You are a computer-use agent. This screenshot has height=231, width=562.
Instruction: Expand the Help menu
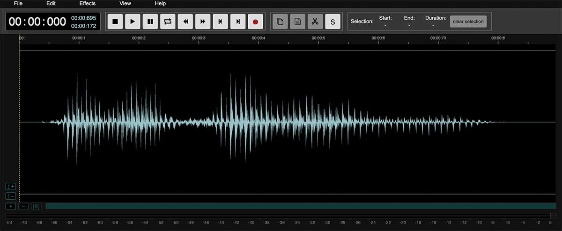160,4
